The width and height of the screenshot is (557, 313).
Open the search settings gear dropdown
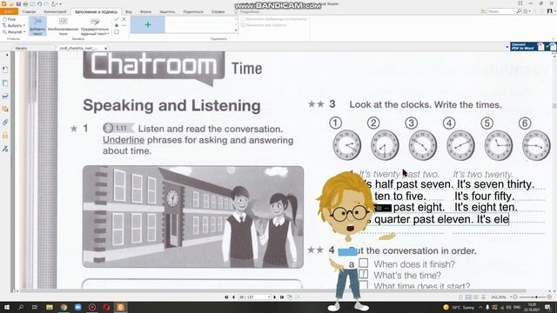coord(527,11)
